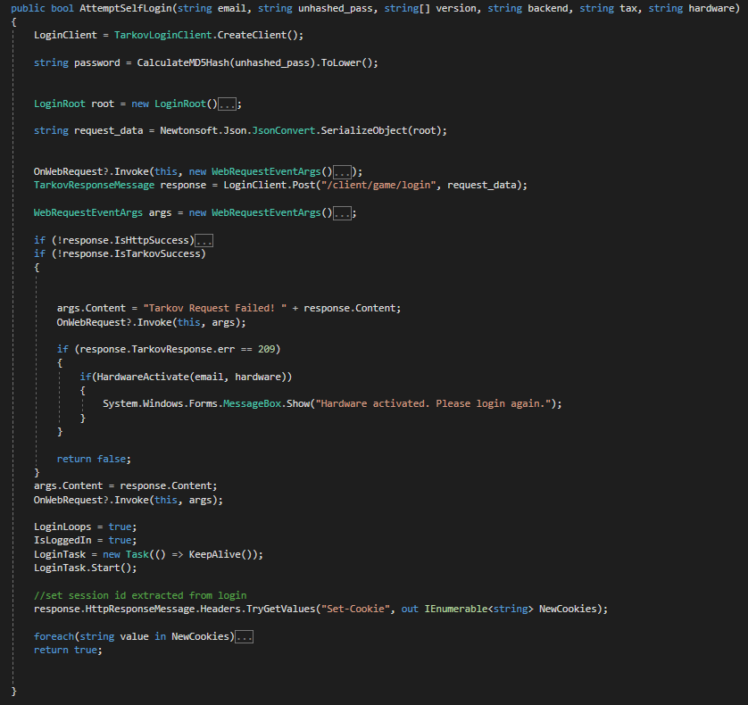Expand collapsed block on OnWebRequest?.Invoke(this, new WebRequestEventArgs() line
This screenshot has height=705, width=748.
pos(342,171)
